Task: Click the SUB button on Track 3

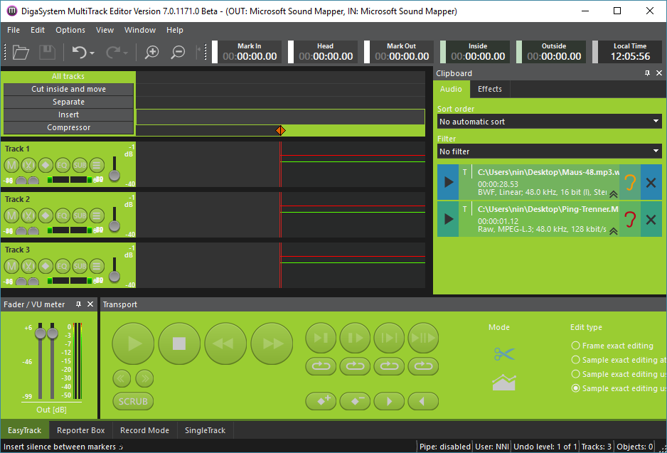Action: click(x=80, y=266)
